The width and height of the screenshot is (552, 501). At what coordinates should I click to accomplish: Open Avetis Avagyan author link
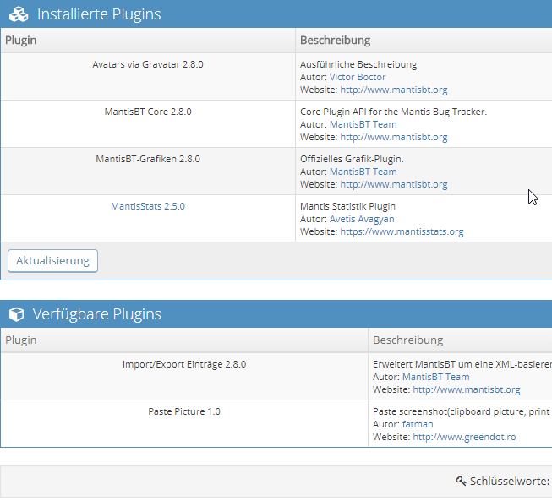point(362,219)
